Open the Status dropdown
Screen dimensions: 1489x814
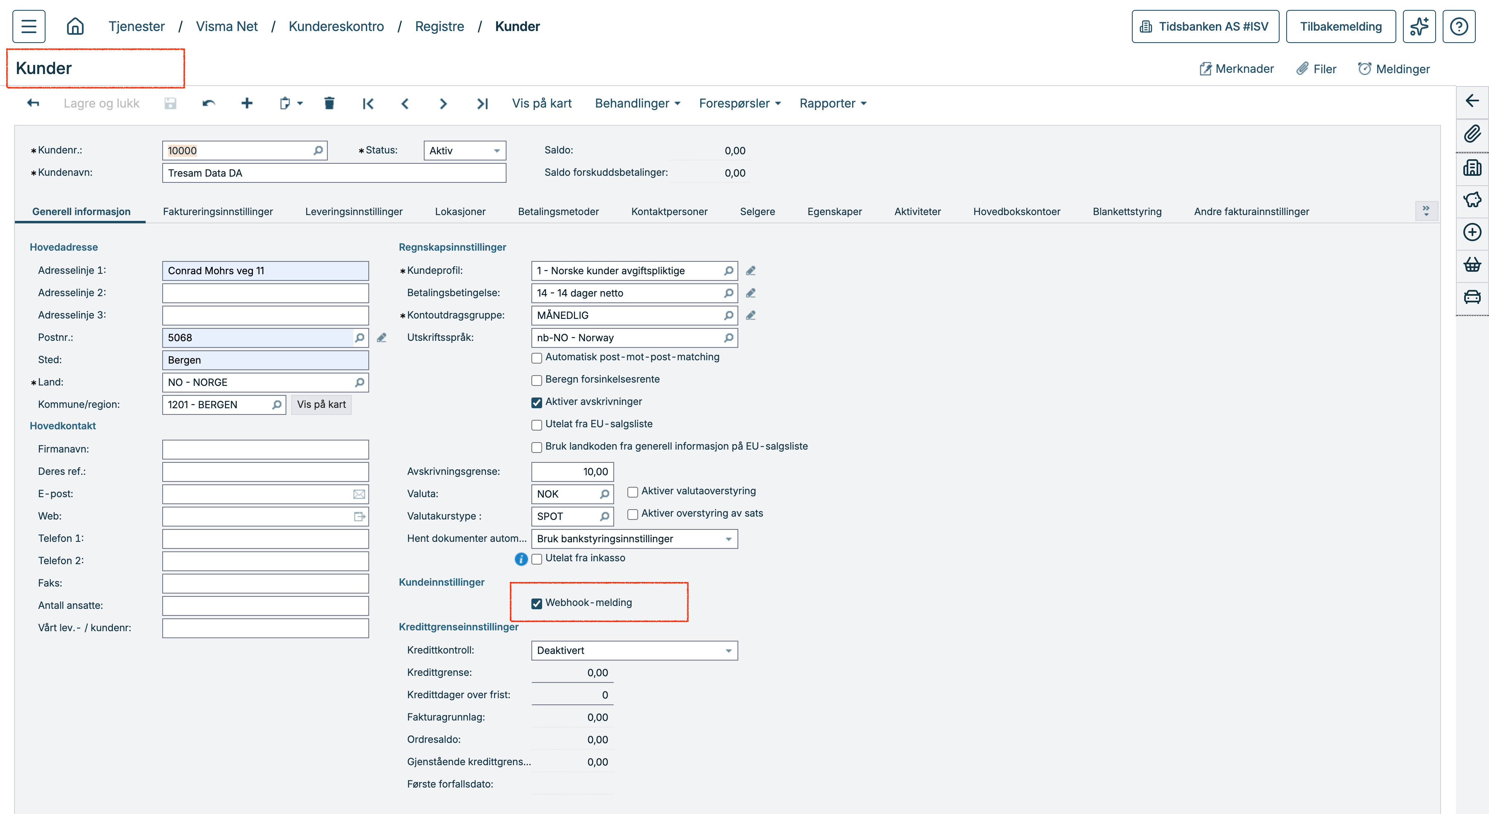[465, 151]
